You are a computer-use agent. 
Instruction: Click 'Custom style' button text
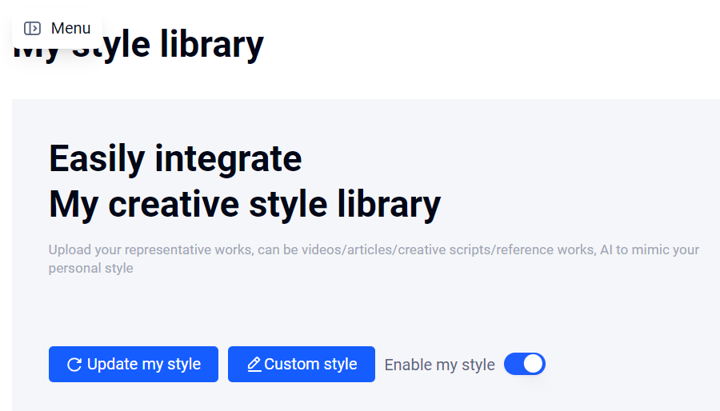(310, 365)
